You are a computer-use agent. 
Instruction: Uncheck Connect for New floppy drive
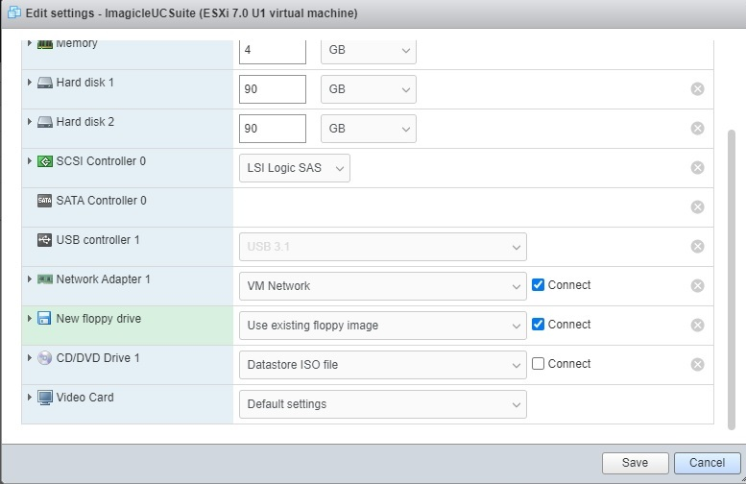pyautogui.click(x=538, y=325)
